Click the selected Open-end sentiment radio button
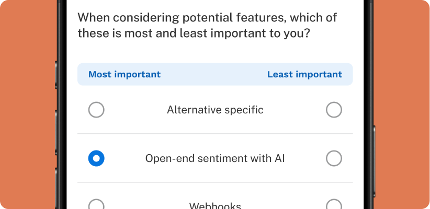430x209 pixels. 96,158
